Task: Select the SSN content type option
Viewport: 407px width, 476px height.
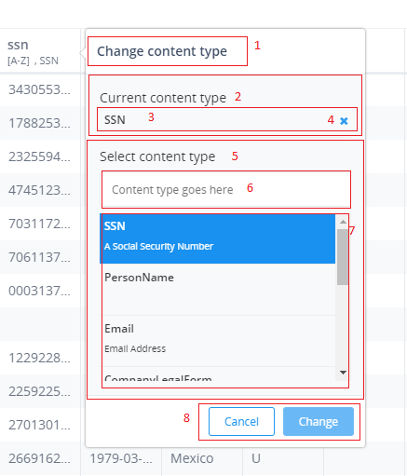Action: [218, 238]
